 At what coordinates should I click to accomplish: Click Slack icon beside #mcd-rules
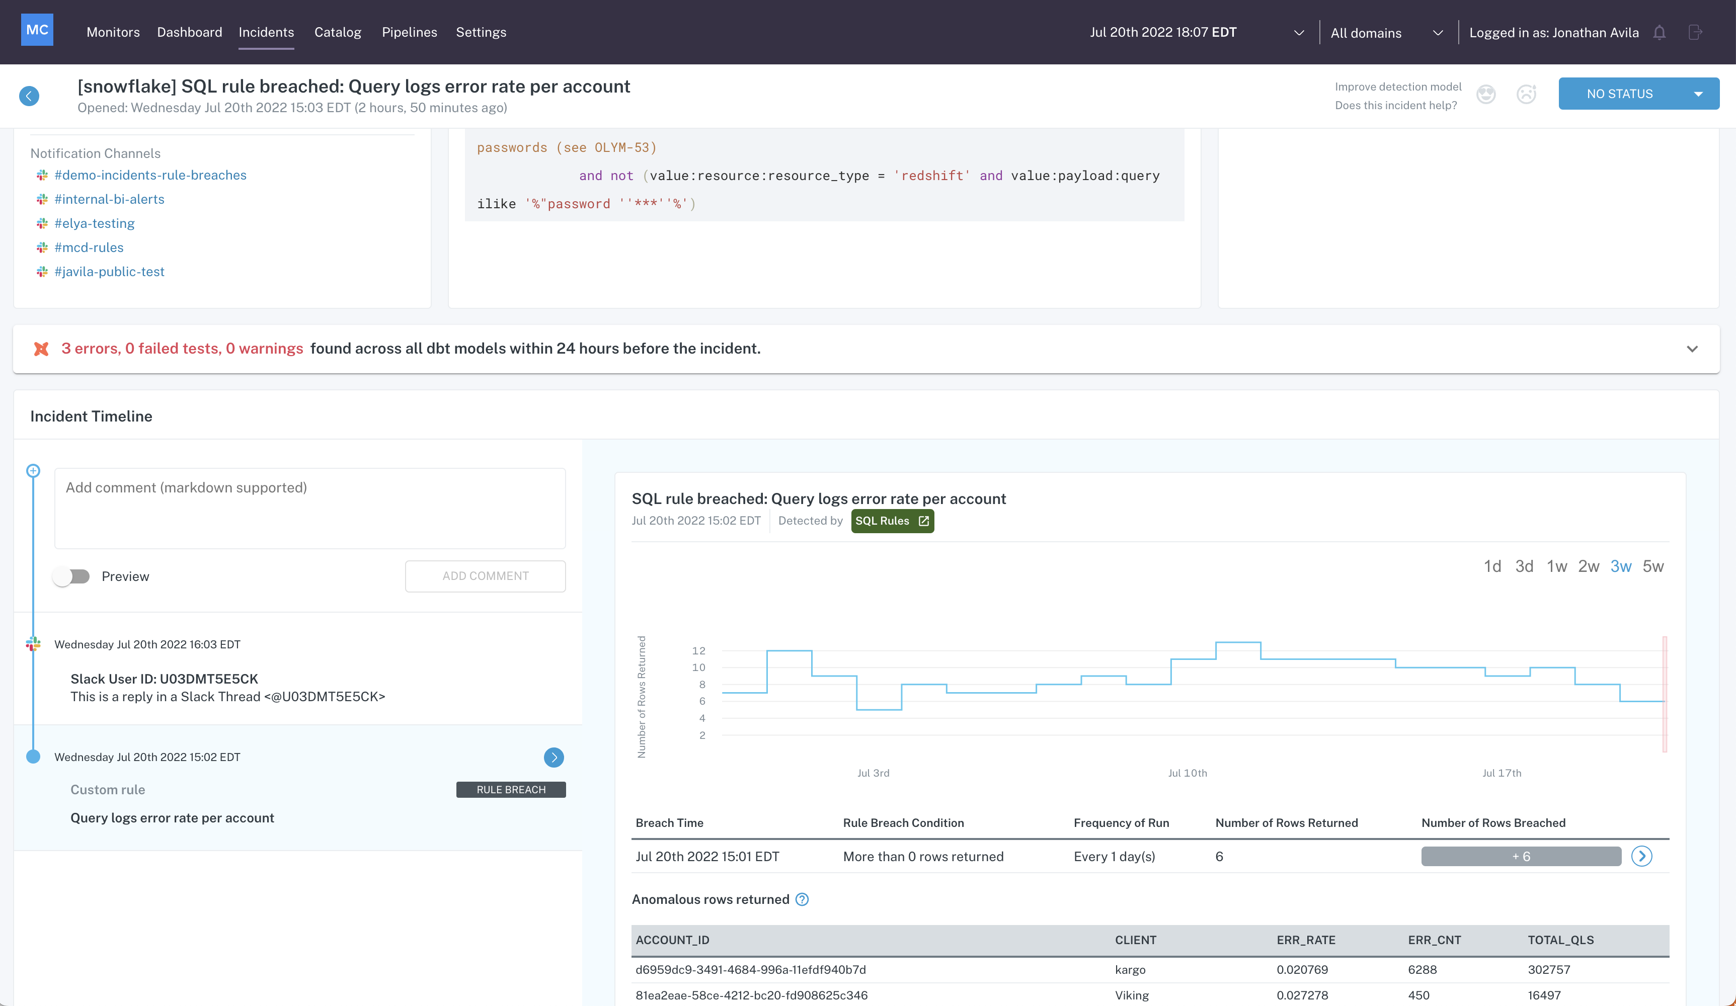pos(42,247)
